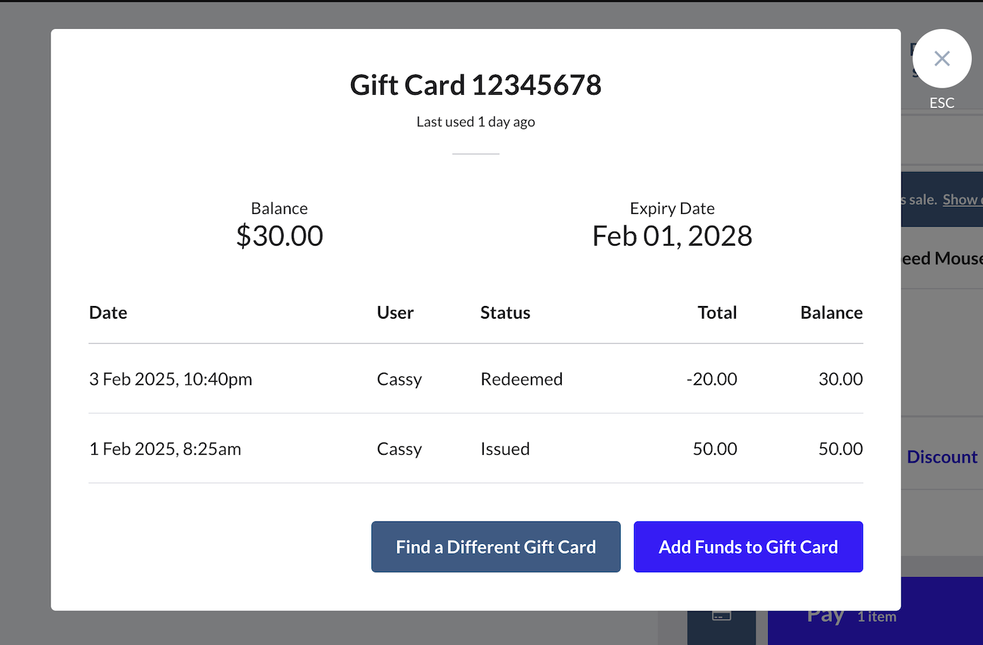Screen dimensions: 983x645
Task: Select the 1 Feb 2025 Issued row
Action: [x=475, y=449]
